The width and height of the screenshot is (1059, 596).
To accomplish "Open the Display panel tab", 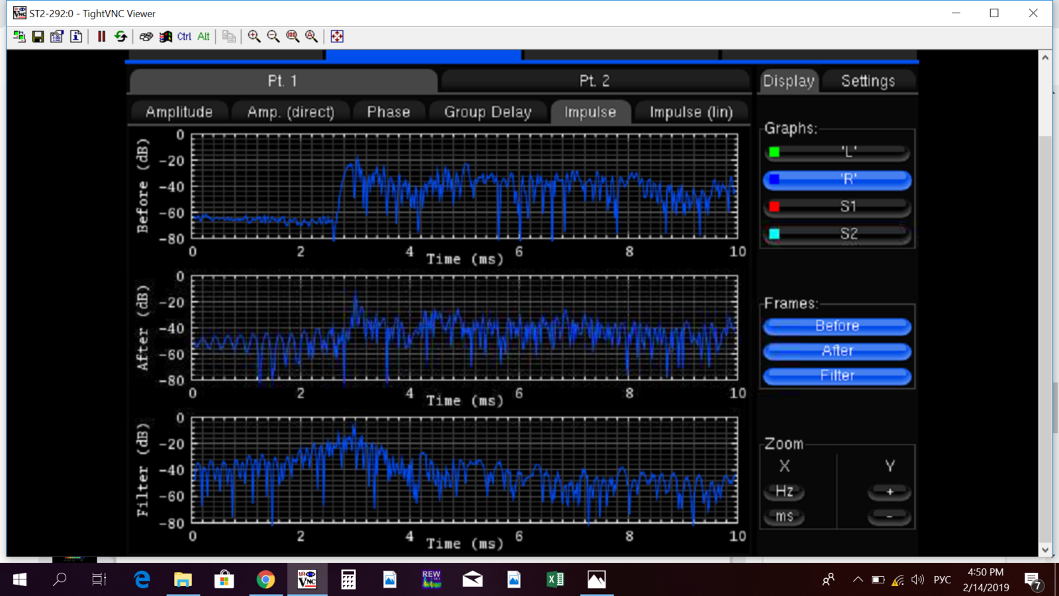I will point(789,81).
